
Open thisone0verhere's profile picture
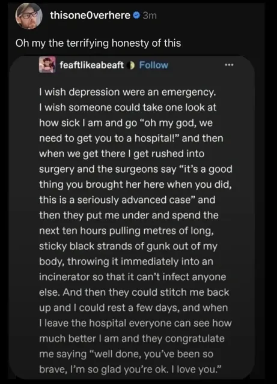click(29, 16)
